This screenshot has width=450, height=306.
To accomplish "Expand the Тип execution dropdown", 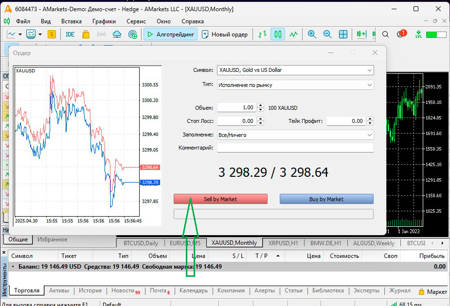I will (x=370, y=85).
